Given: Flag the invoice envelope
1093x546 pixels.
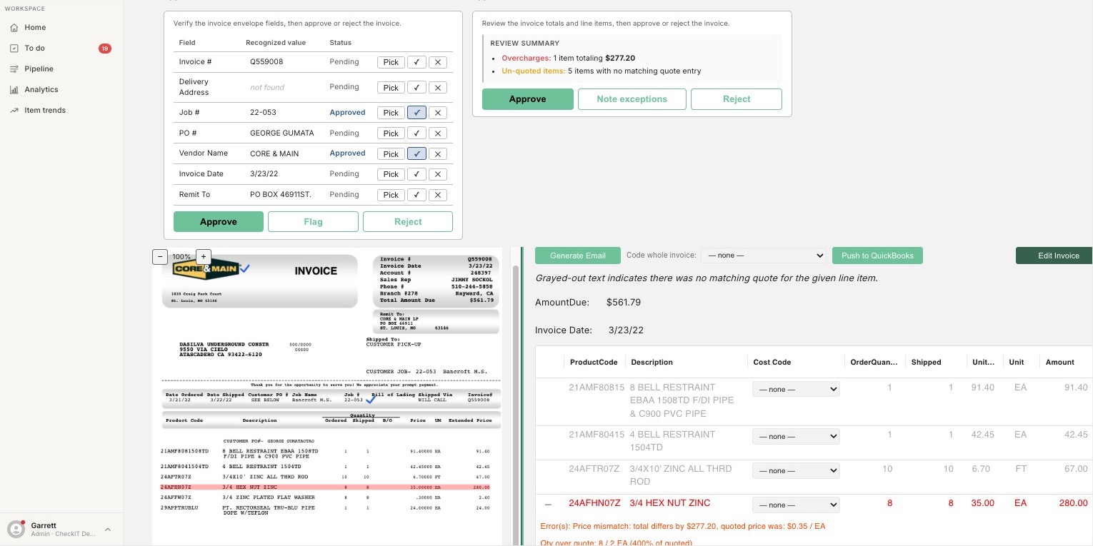Looking at the screenshot, I should point(313,222).
